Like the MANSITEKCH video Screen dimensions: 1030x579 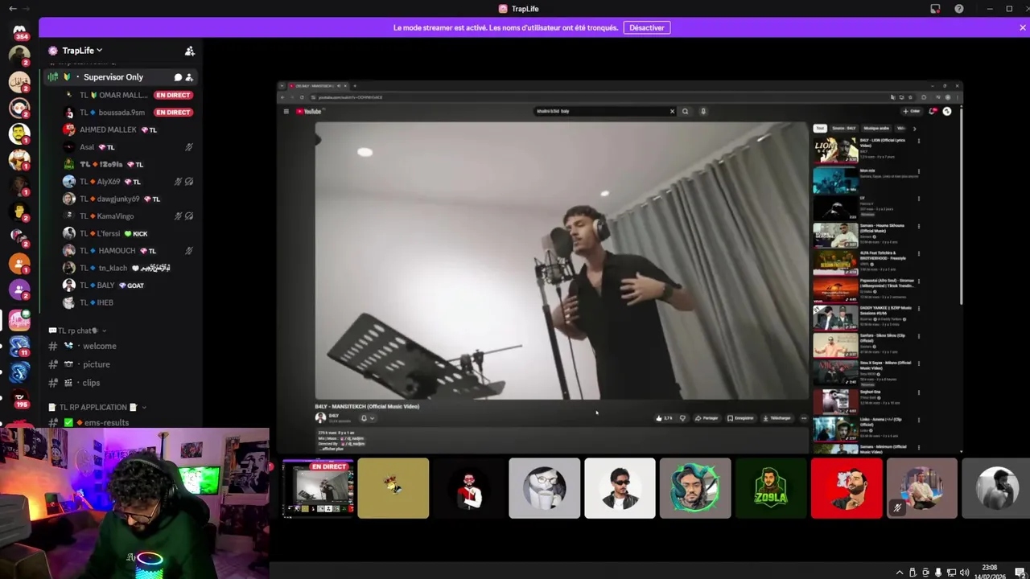(664, 418)
